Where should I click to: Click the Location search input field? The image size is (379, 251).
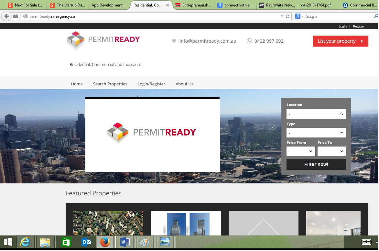[x=312, y=114]
